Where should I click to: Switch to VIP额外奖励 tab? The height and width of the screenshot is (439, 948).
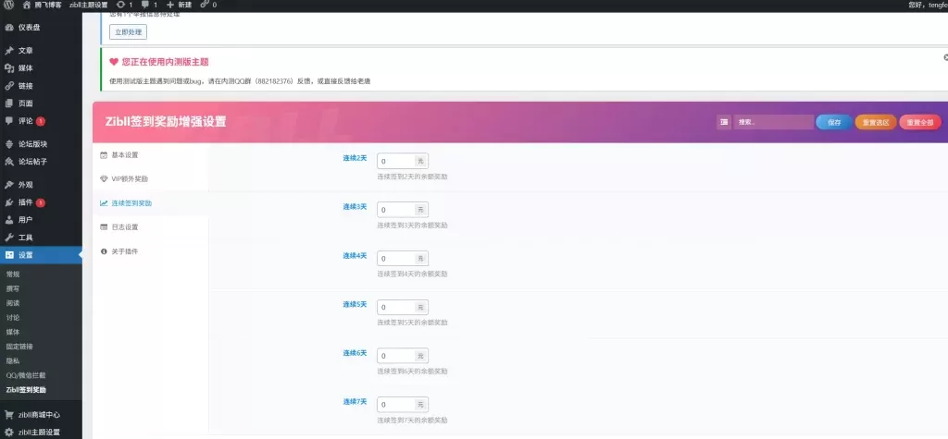pyautogui.click(x=129, y=178)
